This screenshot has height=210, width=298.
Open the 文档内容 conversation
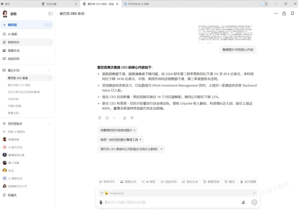[x=13, y=99]
